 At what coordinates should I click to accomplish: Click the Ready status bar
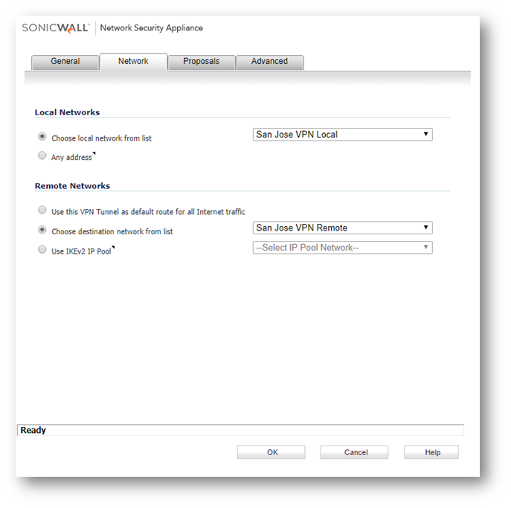point(240,430)
